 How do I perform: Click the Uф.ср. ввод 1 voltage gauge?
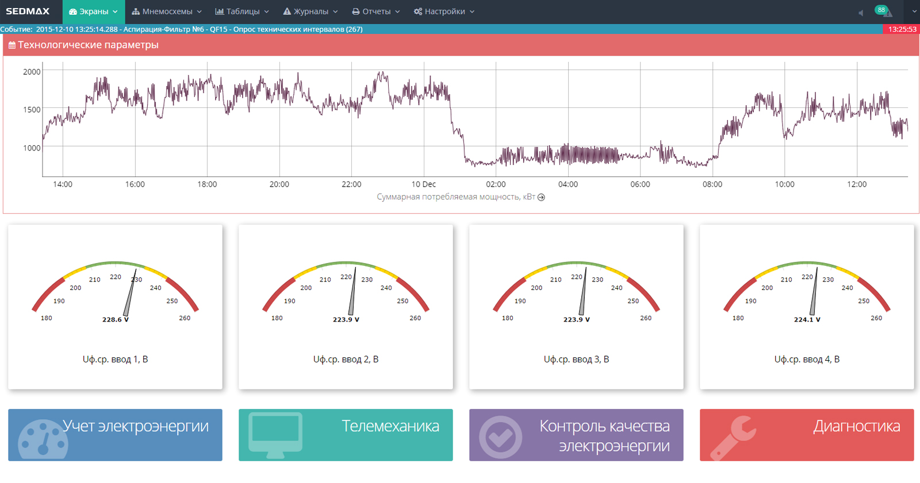(x=115, y=293)
